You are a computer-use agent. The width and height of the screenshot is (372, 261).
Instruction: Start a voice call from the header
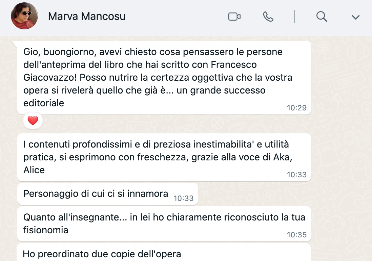[x=268, y=17]
